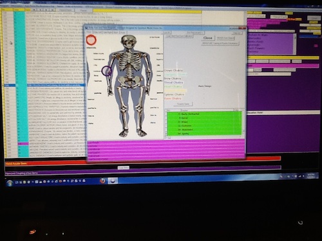
Task: Click the skeleton's skull in the body image
Action: 128,42
